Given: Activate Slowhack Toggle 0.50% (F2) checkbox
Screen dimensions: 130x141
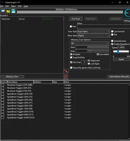Looking at the screenshot, I should click(x=3, y=88).
